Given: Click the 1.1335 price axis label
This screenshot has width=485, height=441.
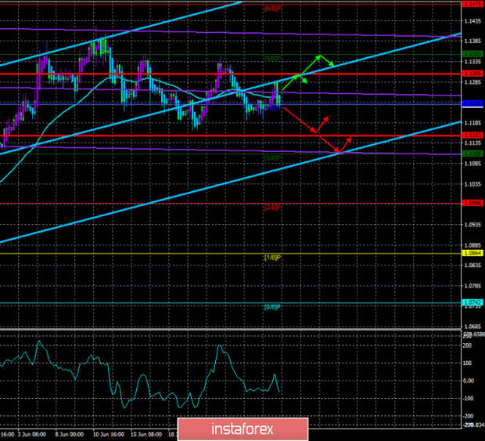Looking at the screenshot, I should pyautogui.click(x=473, y=62).
